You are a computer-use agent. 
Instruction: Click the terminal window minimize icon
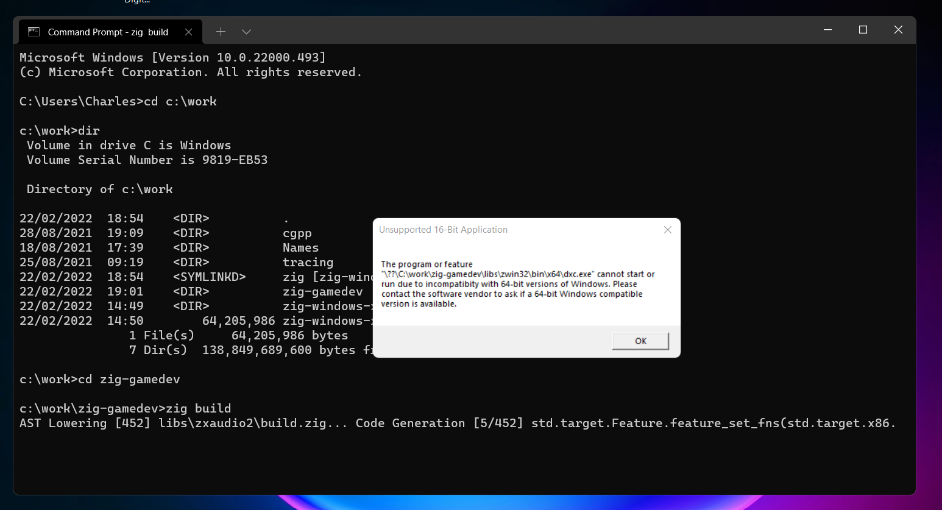click(827, 29)
